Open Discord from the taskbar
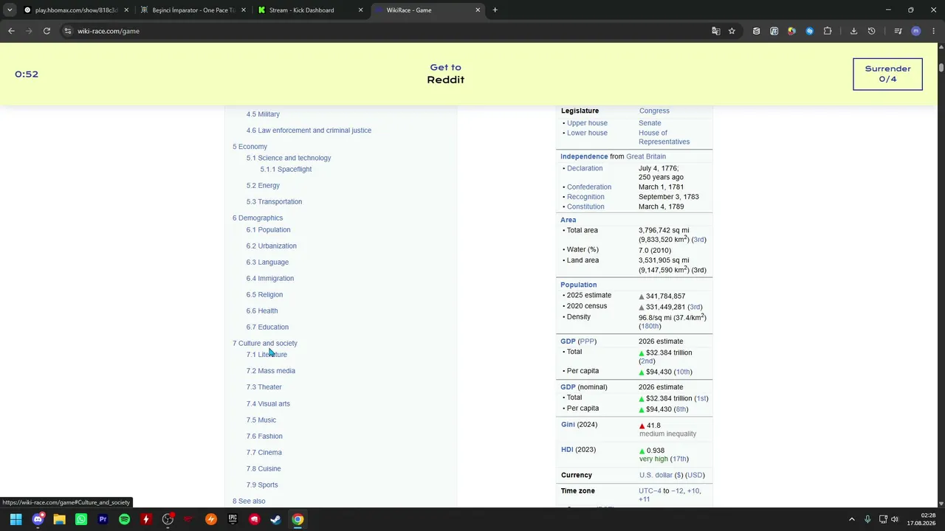Viewport: 945px width, 531px height. [x=38, y=519]
